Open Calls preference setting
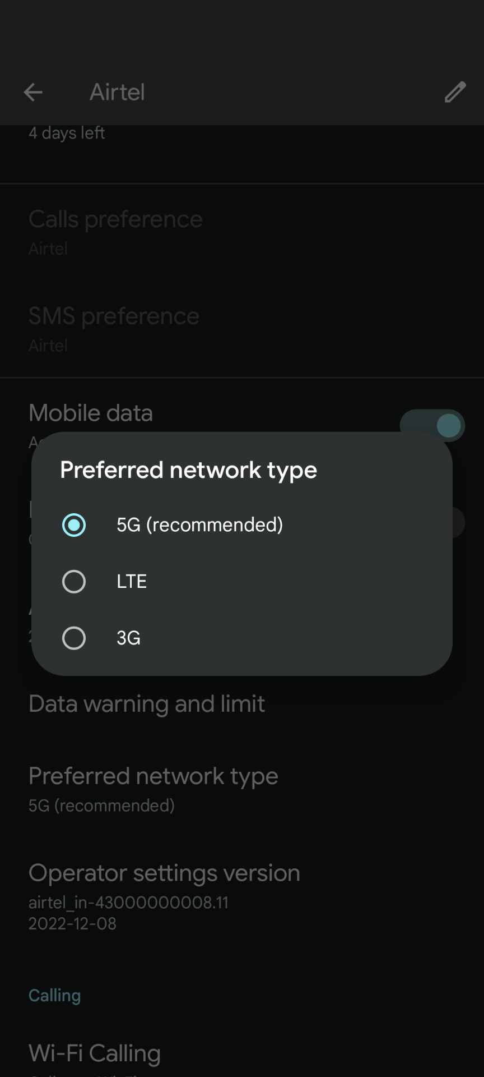 pos(242,232)
